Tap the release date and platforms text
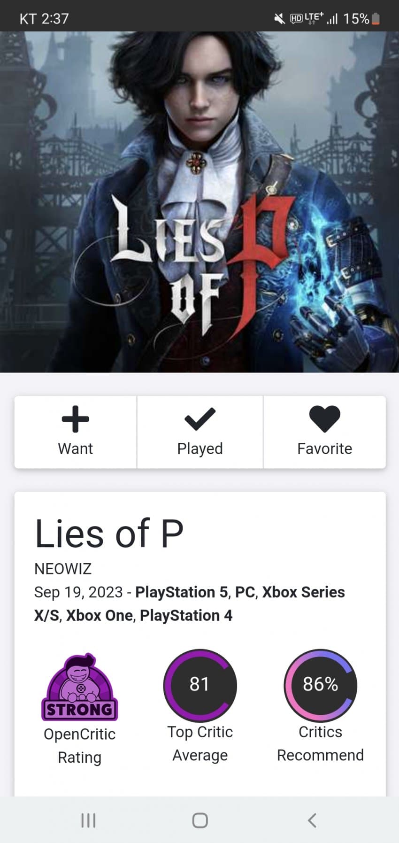The image size is (399, 843). 190,603
